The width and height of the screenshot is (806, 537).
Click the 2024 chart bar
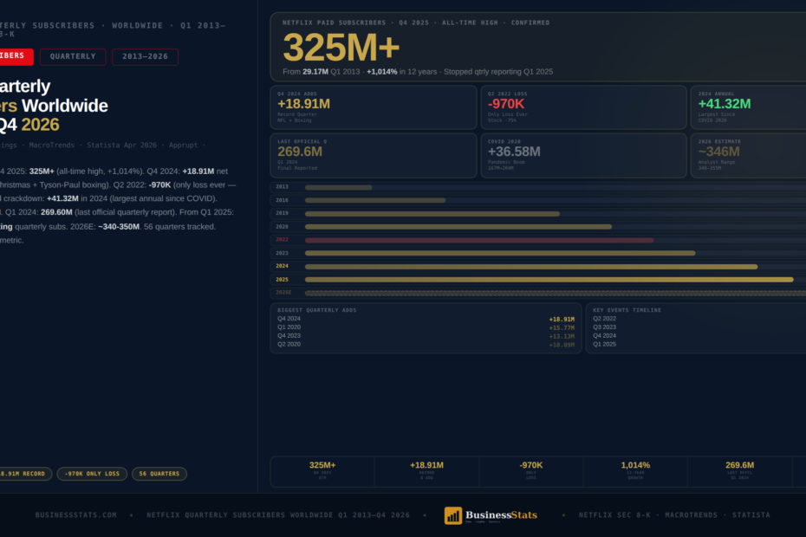pyautogui.click(x=531, y=267)
